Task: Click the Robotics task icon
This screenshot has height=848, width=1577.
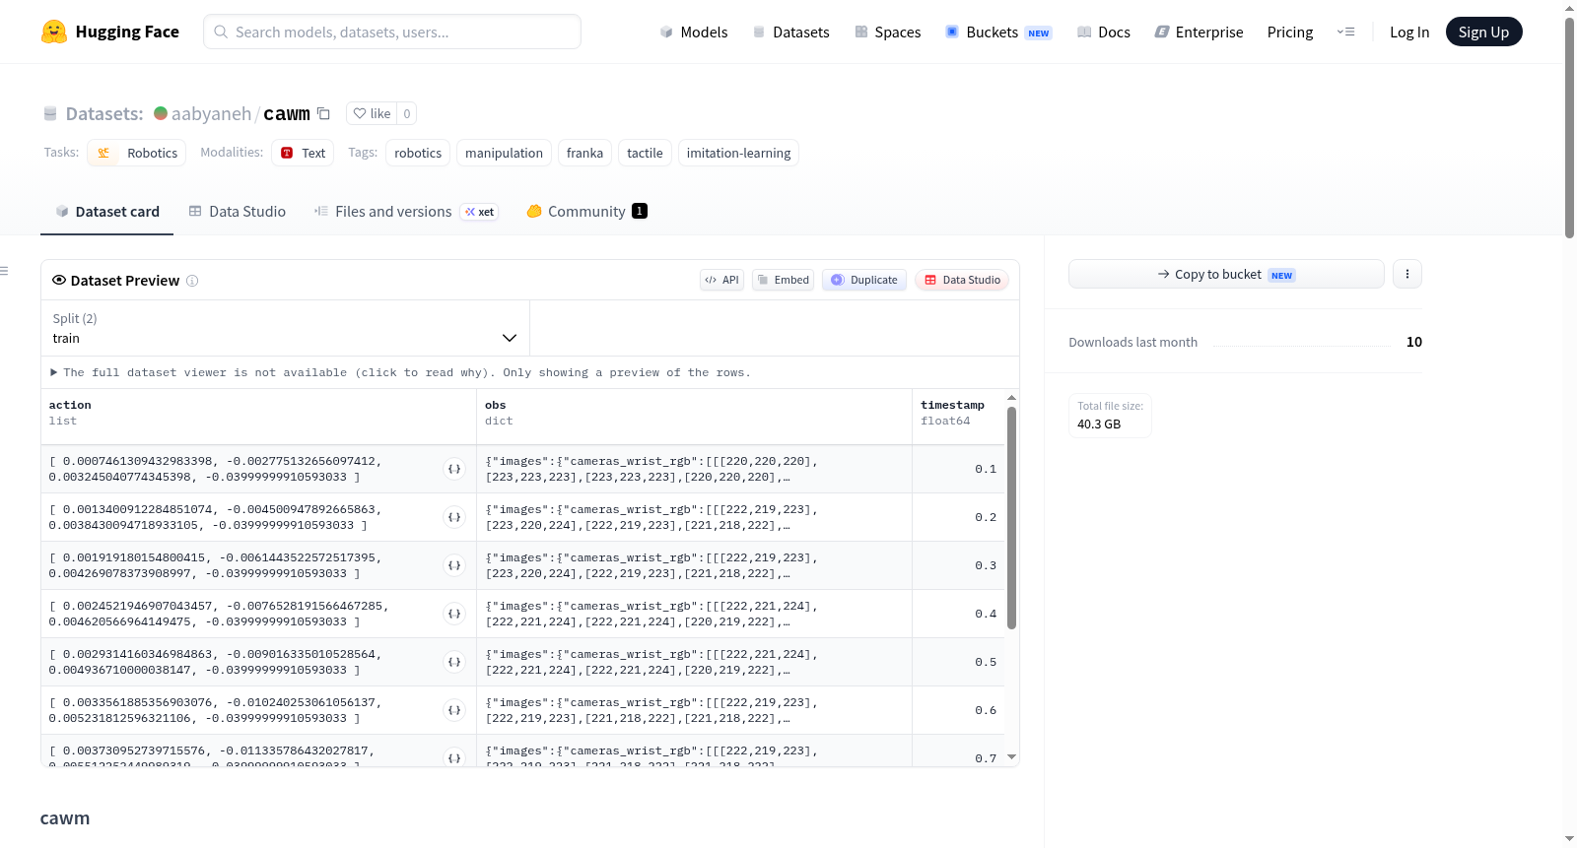Action: tap(103, 153)
